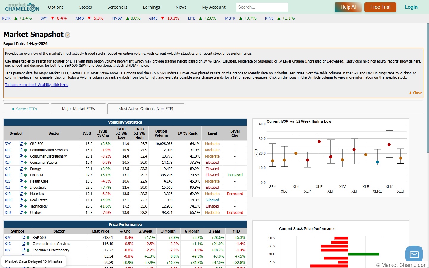Open the MSTR ticker in the top strip
The height and width of the screenshot is (268, 429).
pos(230,18)
